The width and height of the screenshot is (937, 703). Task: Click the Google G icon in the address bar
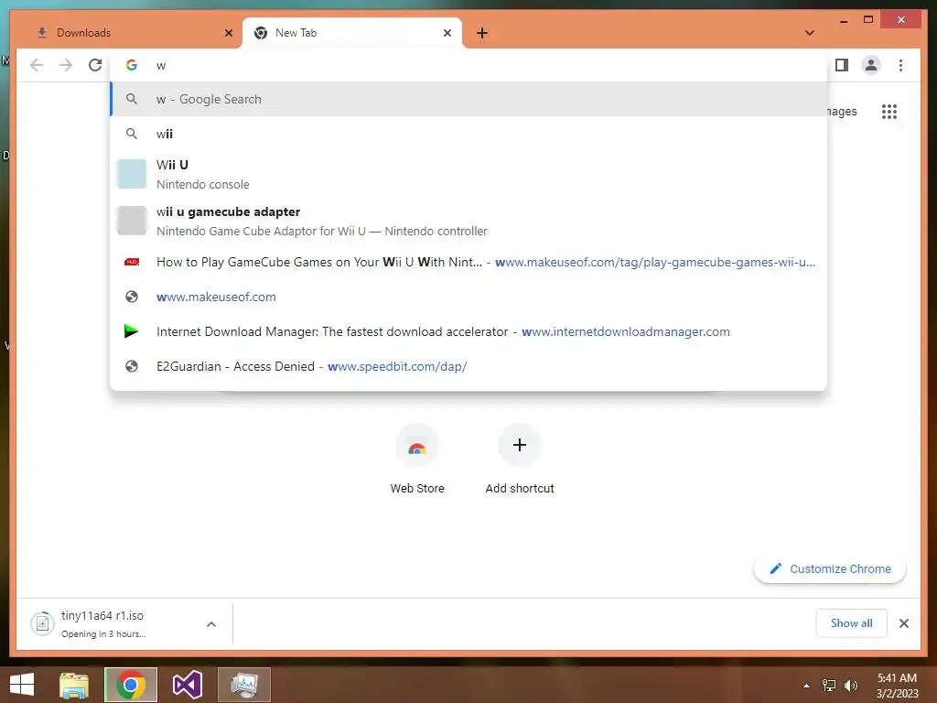click(x=132, y=65)
